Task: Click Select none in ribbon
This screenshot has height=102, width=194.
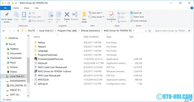Action: pos(137,17)
